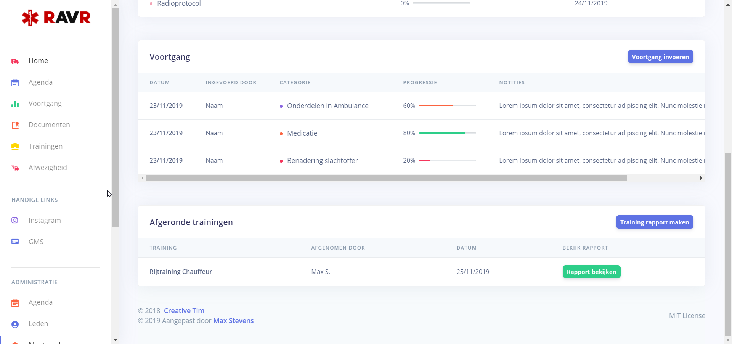Open the Trainingen menu item

tap(45, 146)
